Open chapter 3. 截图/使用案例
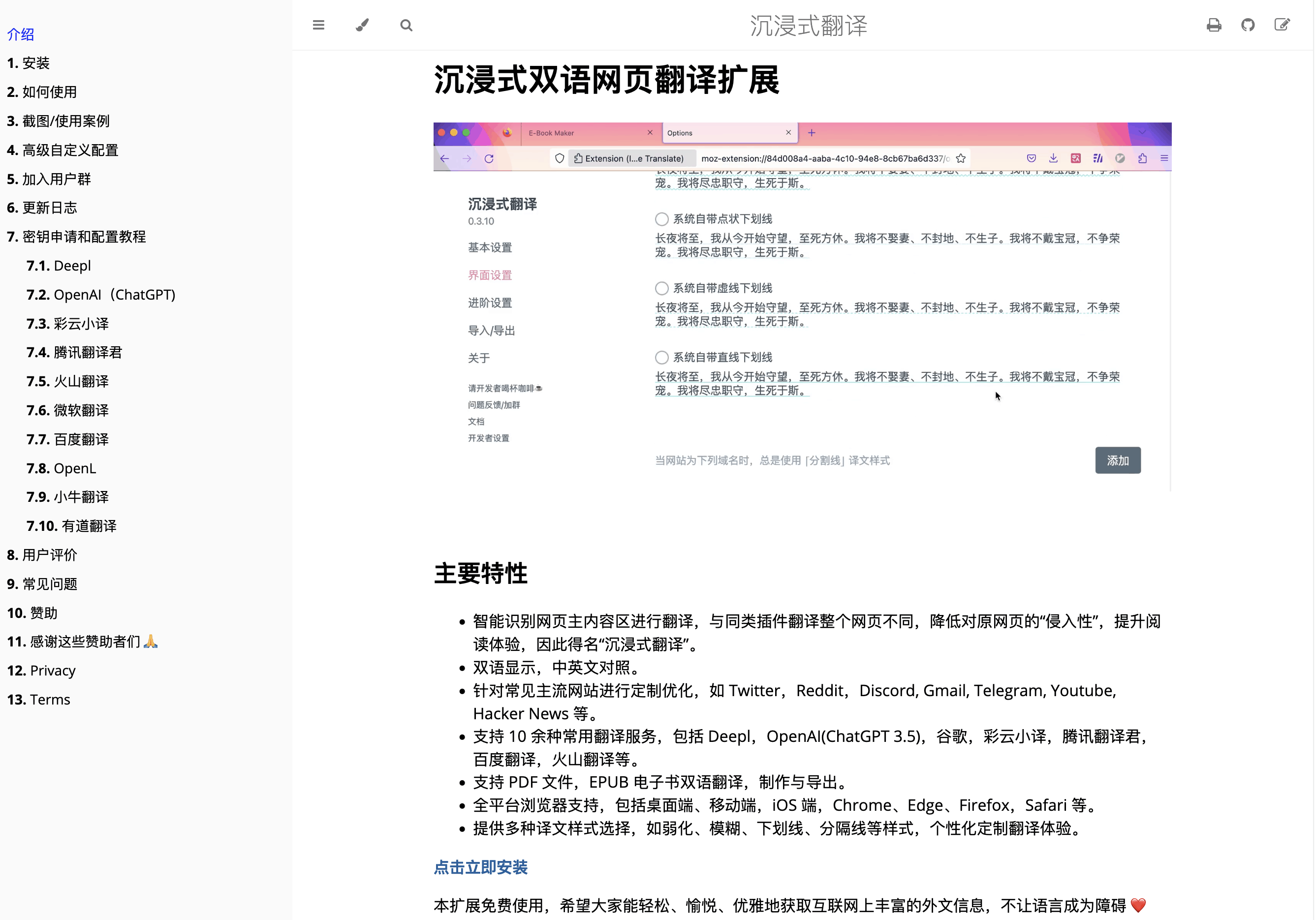Viewport: 1315px width, 920px height. [59, 121]
